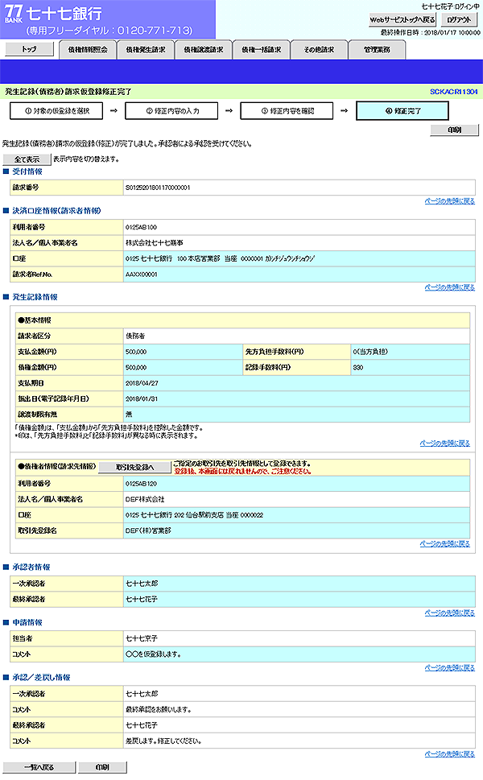Image resolution: width=483 pixels, height=780 pixels.
Task: Click the ログアウト button
Action: (x=459, y=20)
